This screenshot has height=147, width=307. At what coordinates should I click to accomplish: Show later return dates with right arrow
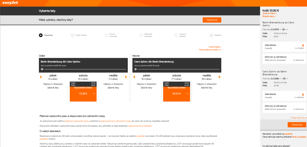220,77
